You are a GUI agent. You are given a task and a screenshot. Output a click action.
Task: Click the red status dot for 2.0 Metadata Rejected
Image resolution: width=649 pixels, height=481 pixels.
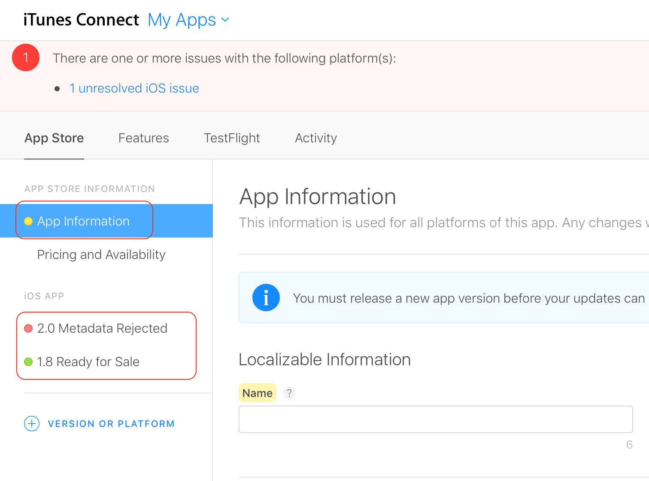tap(28, 328)
